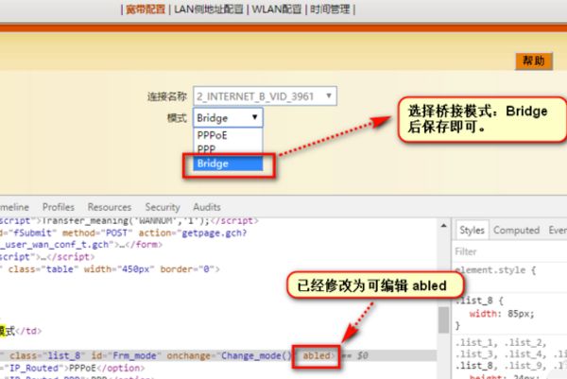Select the Styles sidebar tab
The width and height of the screenshot is (567, 379).
click(472, 231)
